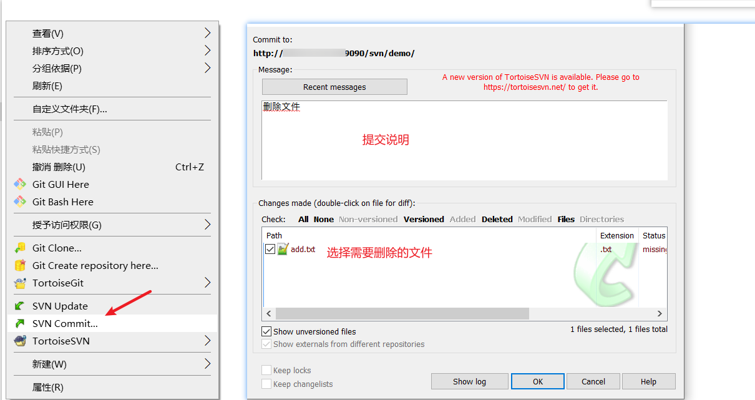Click the TortoiseSVN turtle icon
Image resolution: width=755 pixels, height=400 pixels.
click(x=20, y=341)
